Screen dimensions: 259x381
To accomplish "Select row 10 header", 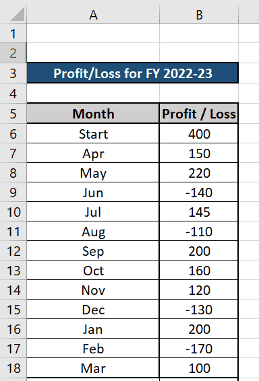I will (x=13, y=211).
